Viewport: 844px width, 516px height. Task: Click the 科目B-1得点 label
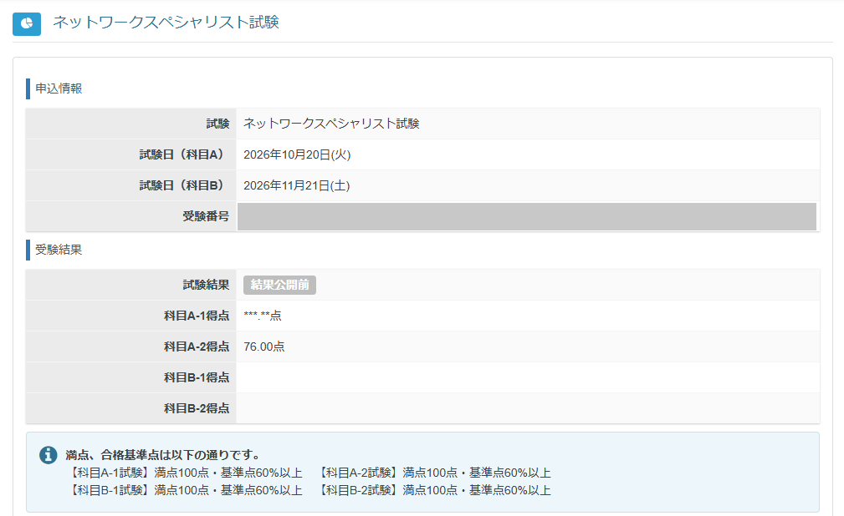coord(197,377)
